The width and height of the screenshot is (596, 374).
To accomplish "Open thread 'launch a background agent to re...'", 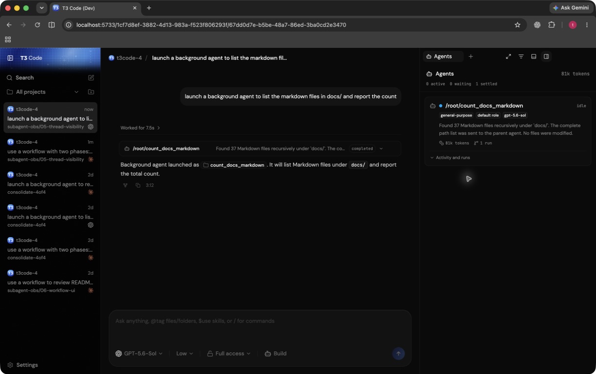I will tap(50, 183).
